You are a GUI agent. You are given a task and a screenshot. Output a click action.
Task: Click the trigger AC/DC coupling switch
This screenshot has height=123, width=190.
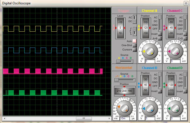pyautogui.click(x=134, y=19)
